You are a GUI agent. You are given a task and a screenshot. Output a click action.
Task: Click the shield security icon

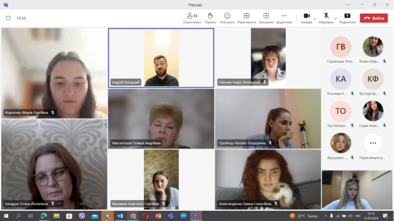(8, 18)
